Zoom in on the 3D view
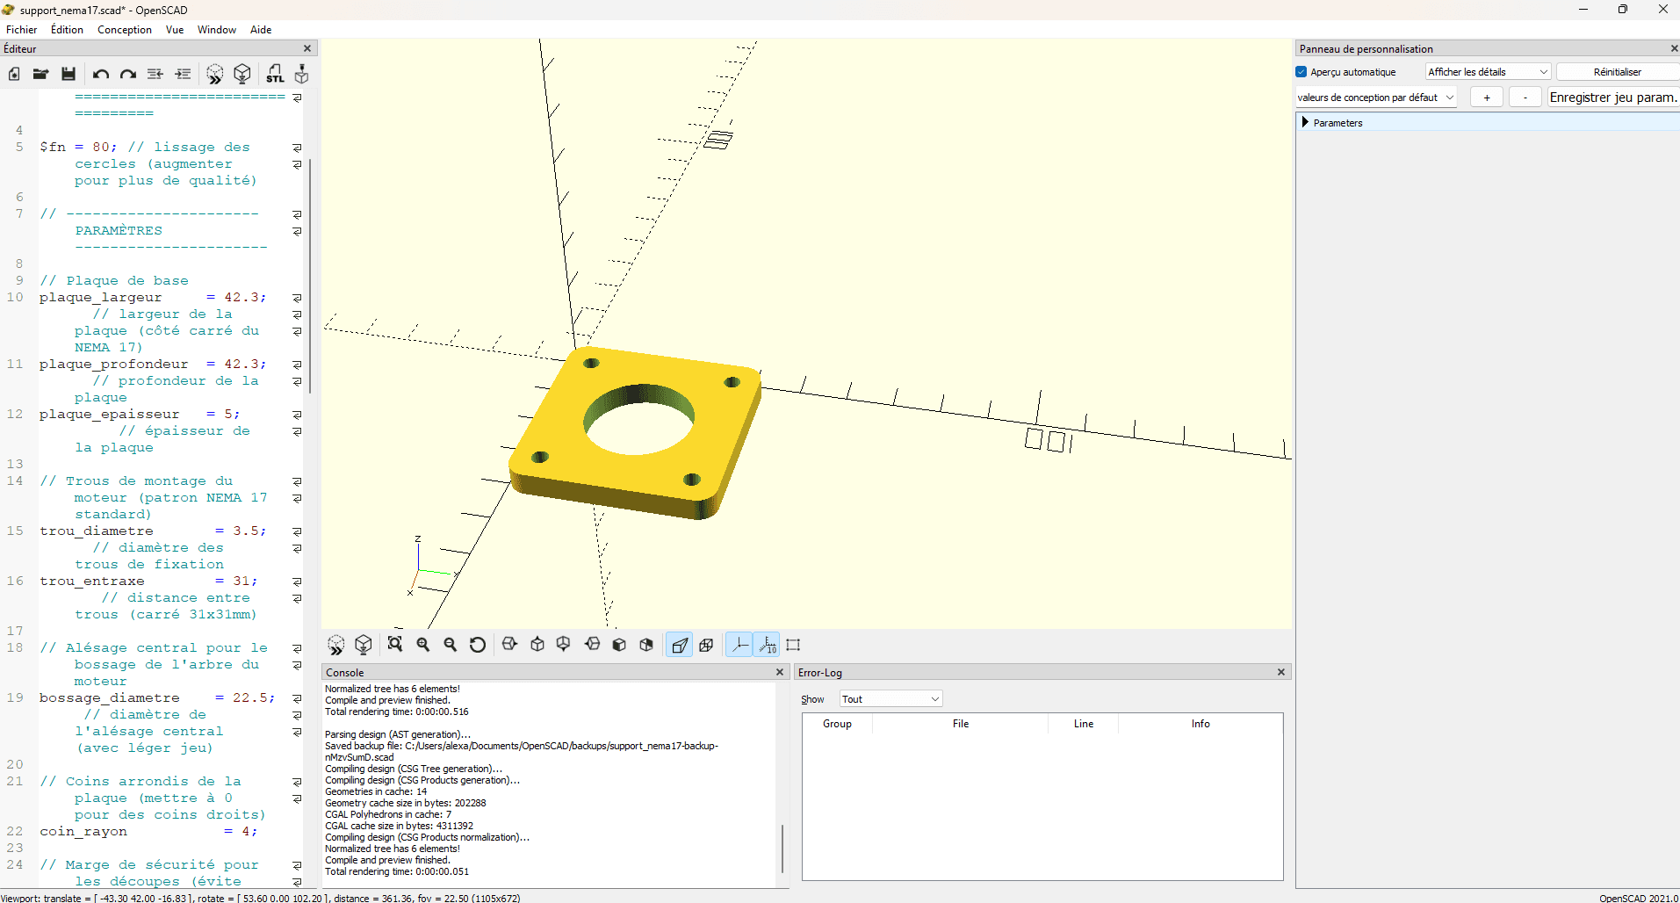The image size is (1680, 903). tap(423, 645)
